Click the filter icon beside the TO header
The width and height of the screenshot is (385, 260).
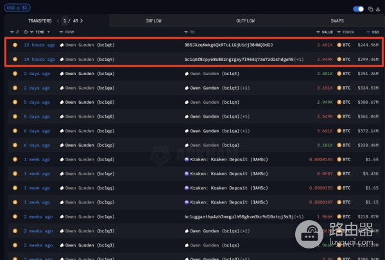click(185, 31)
